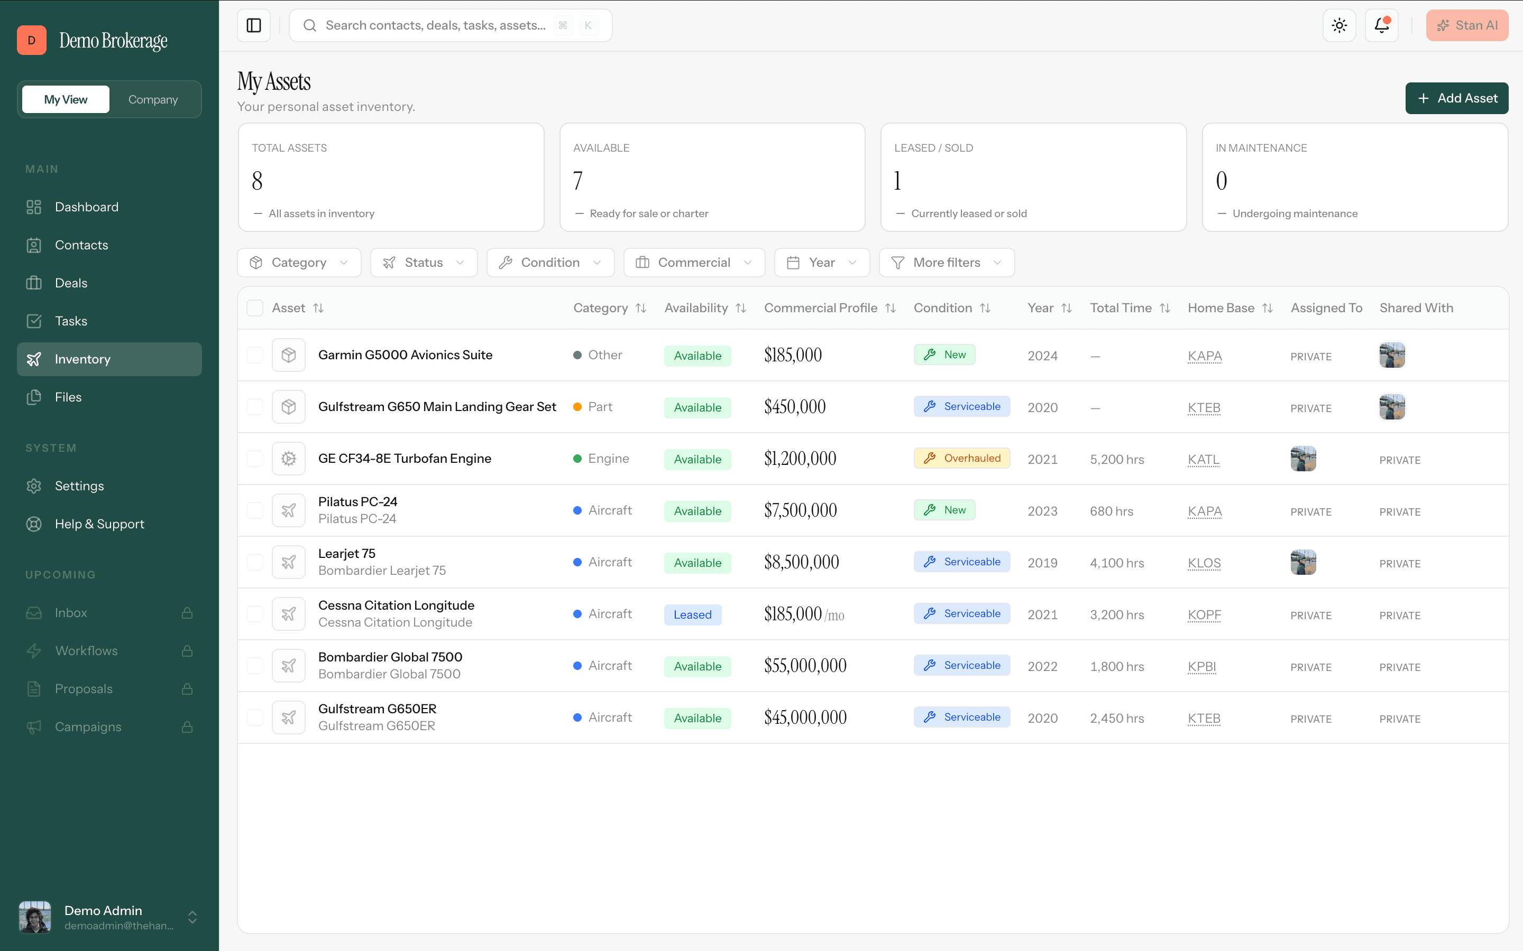Screen dimensions: 1523x951
Task: Click the GE CF34-8E engine gear icon
Action: click(288, 459)
